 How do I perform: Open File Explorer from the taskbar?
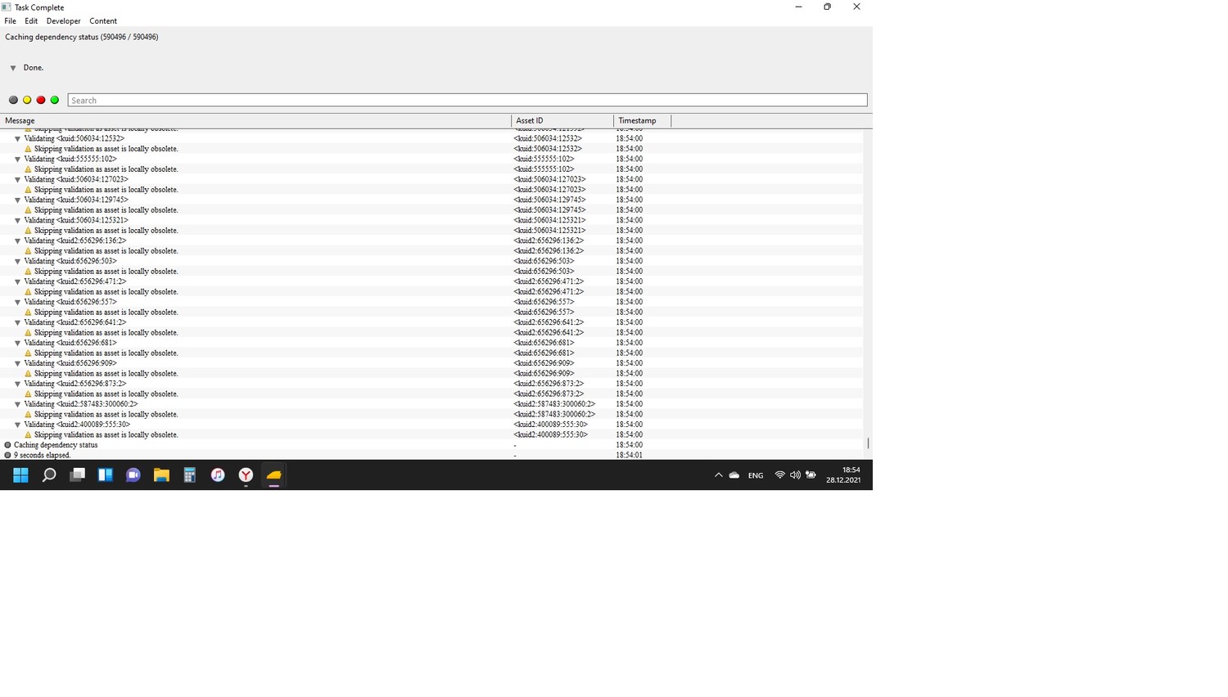[161, 475]
